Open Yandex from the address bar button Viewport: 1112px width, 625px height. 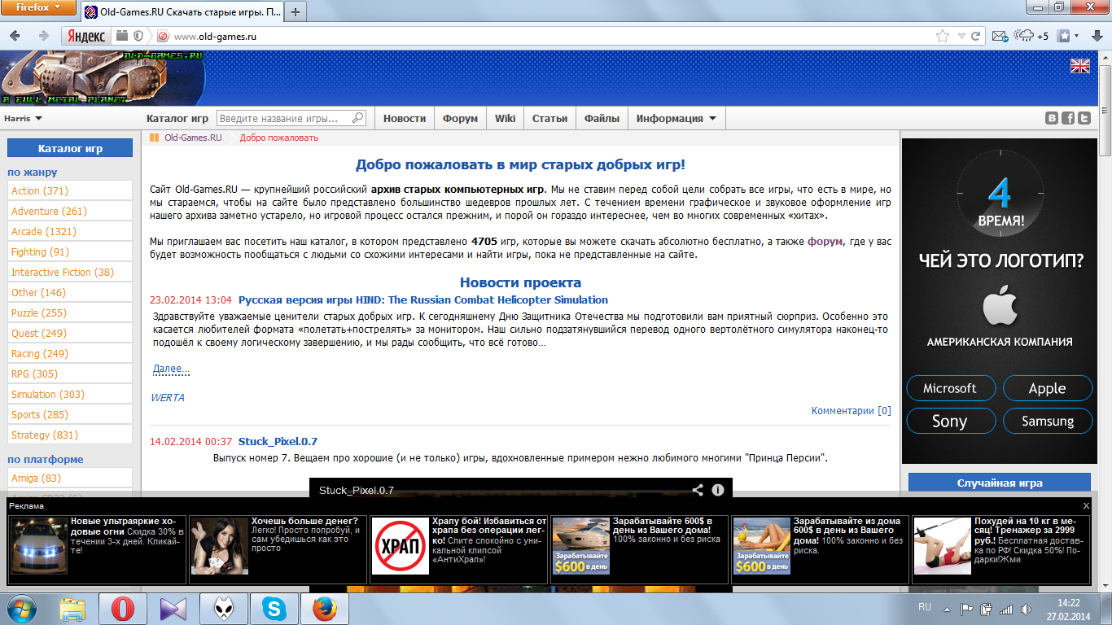[x=85, y=36]
